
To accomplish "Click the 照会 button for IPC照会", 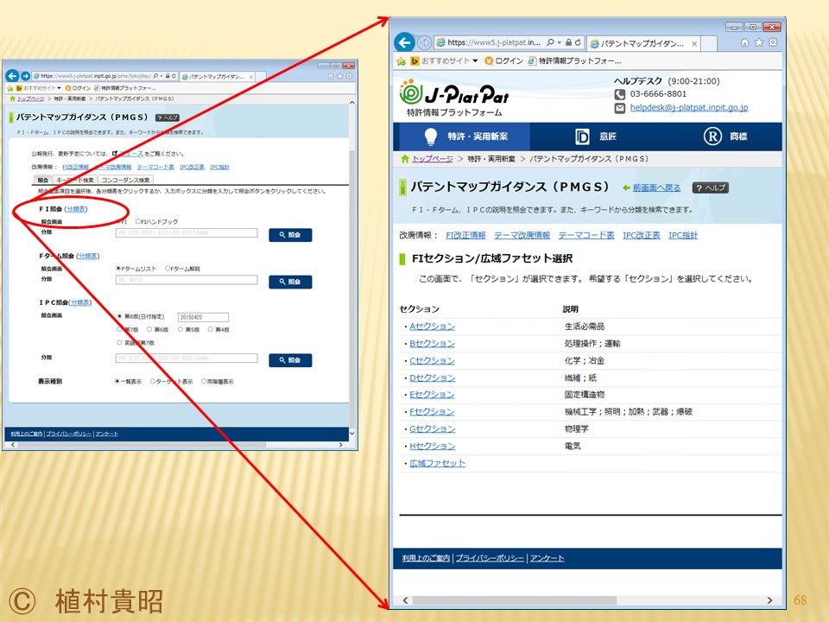I will [x=290, y=360].
